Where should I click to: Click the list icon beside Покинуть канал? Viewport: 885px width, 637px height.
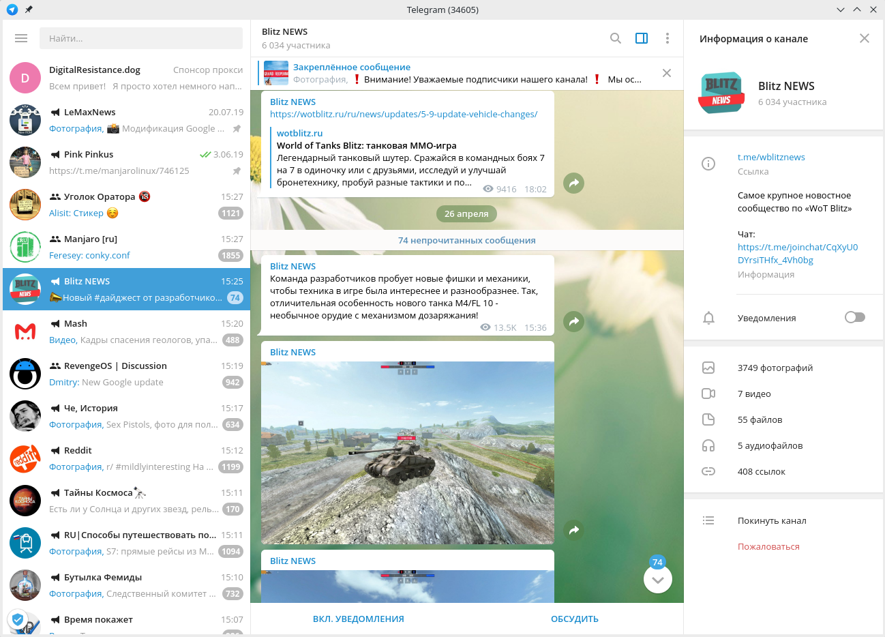(x=708, y=520)
